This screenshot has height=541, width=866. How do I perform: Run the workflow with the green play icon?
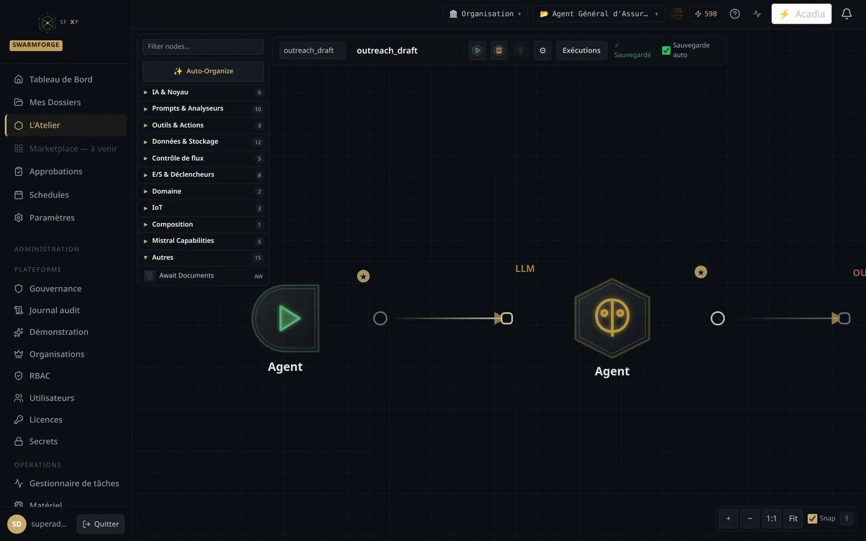coord(477,51)
